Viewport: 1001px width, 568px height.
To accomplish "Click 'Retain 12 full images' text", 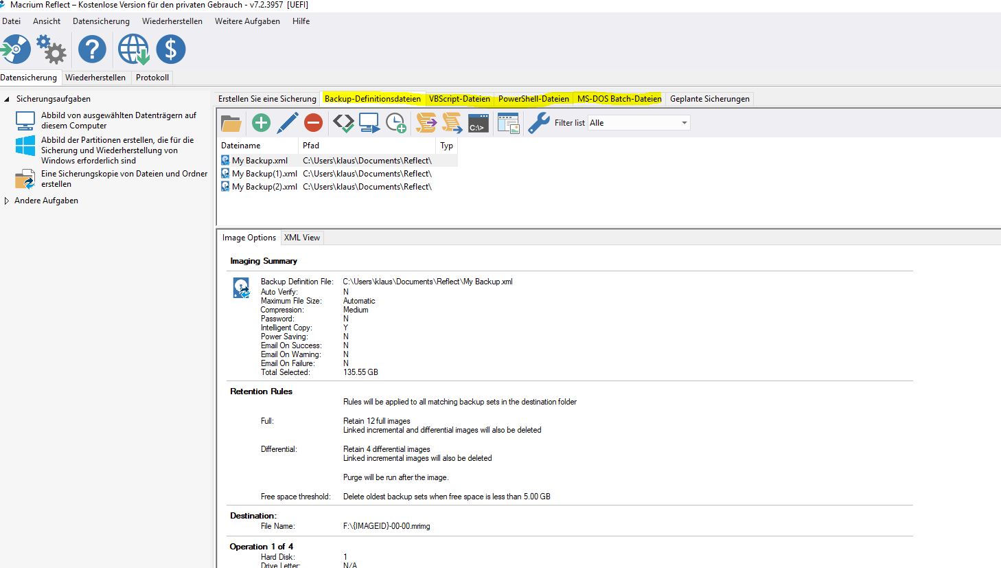I will (x=377, y=421).
